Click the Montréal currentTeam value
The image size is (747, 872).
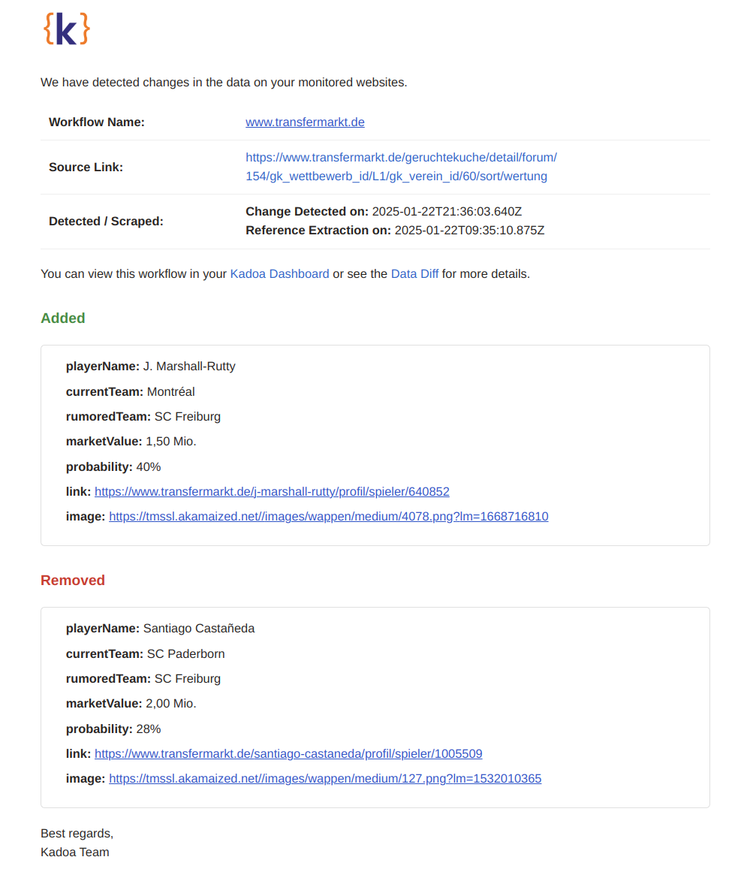[x=170, y=391]
